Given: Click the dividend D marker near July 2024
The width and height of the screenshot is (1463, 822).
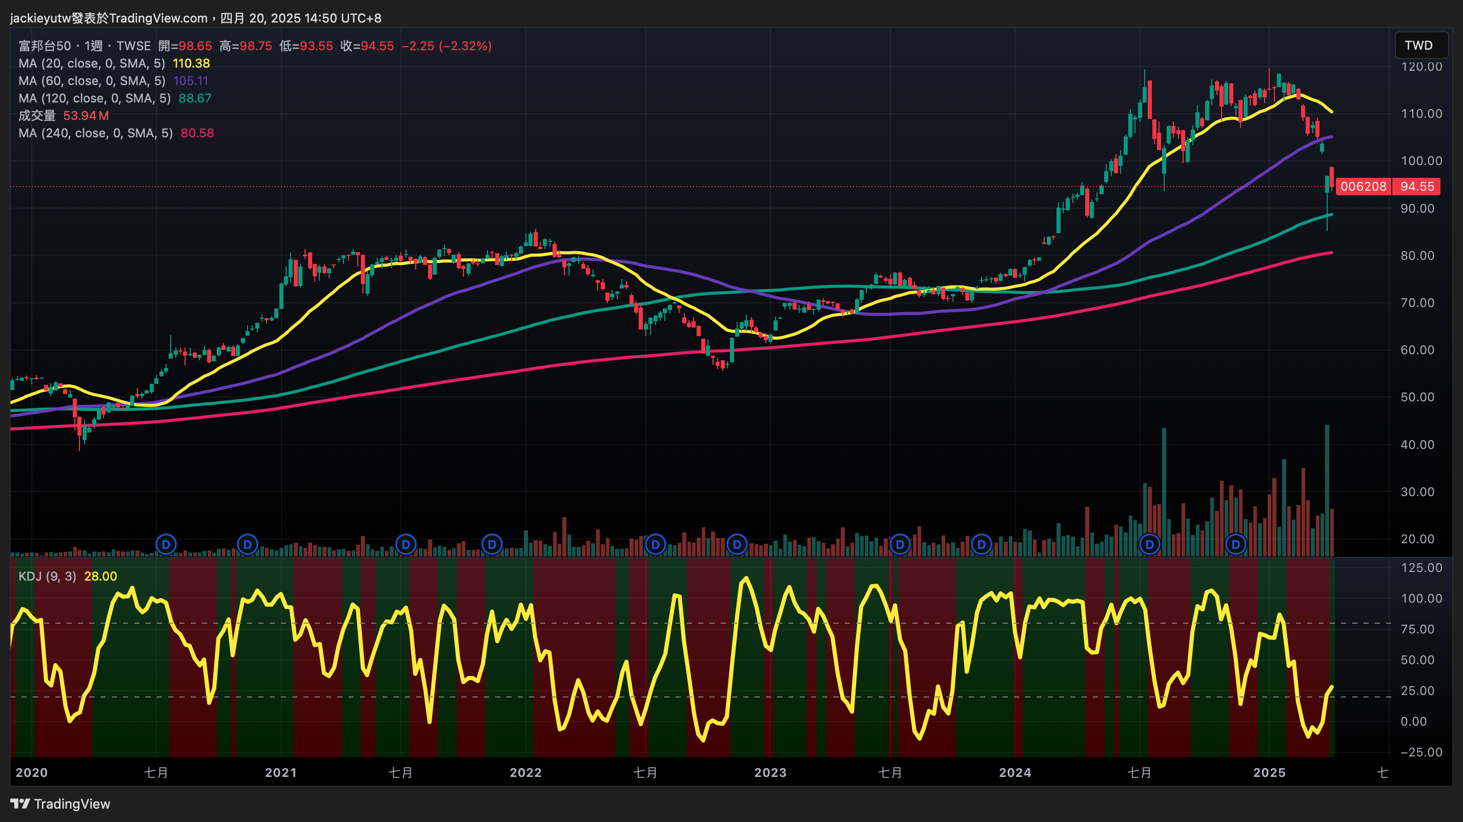Looking at the screenshot, I should coord(1149,544).
